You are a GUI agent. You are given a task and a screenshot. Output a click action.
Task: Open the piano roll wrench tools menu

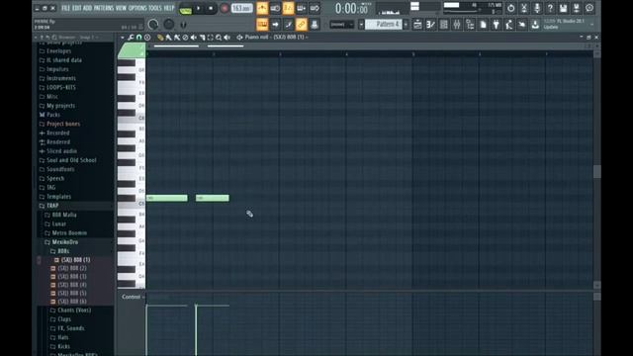point(131,38)
